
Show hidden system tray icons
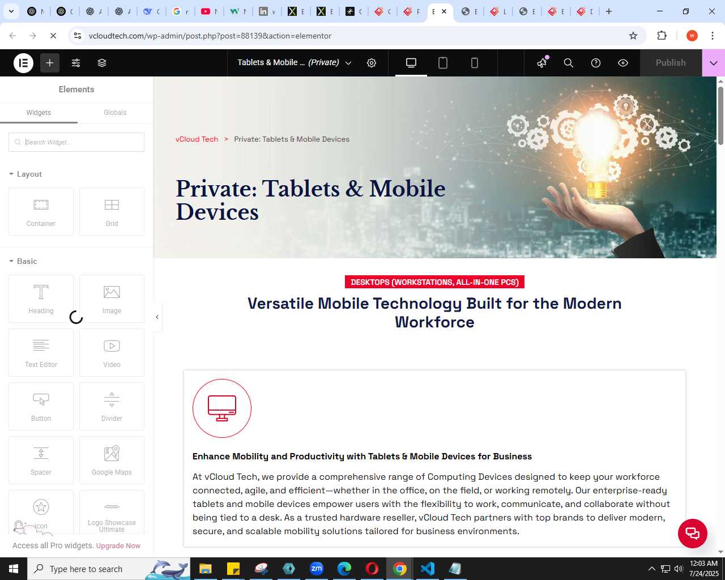651,569
